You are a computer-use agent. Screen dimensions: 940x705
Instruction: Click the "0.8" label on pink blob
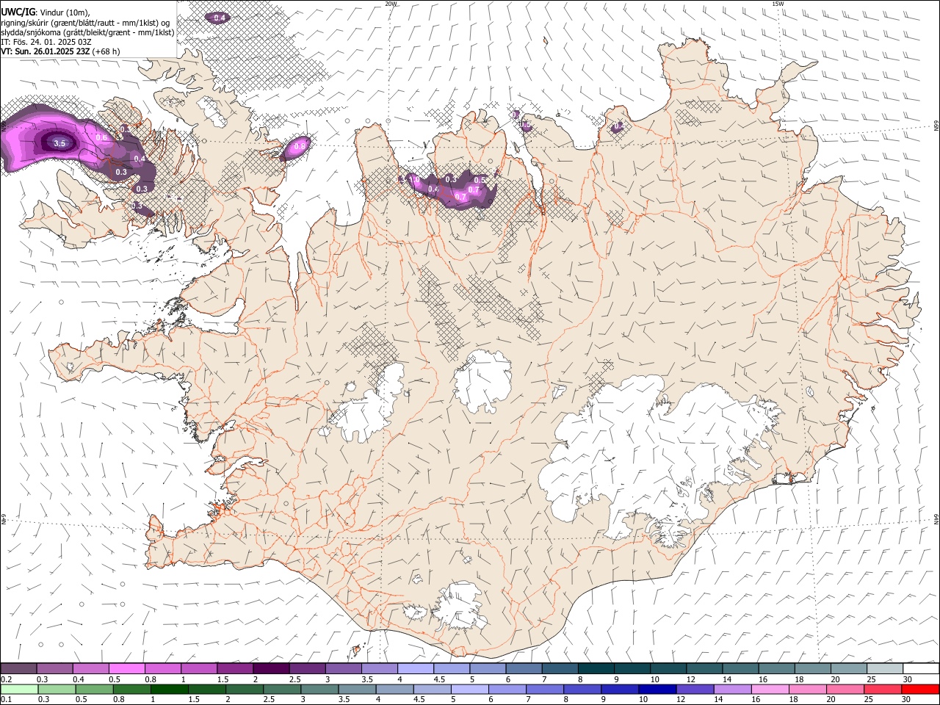click(300, 146)
